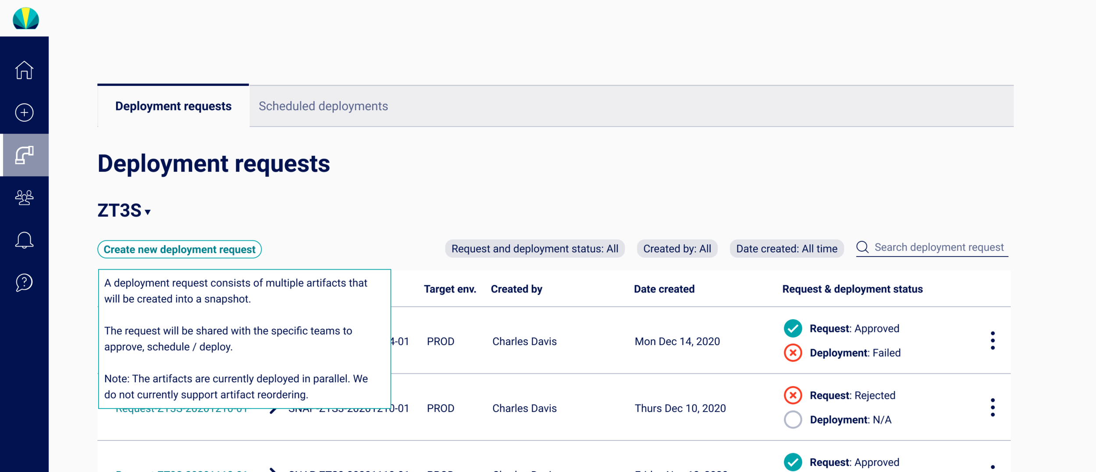Image resolution: width=1096 pixels, height=472 pixels.
Task: Click 'Request: Approved' text in Dec 14 row
Action: coord(854,328)
